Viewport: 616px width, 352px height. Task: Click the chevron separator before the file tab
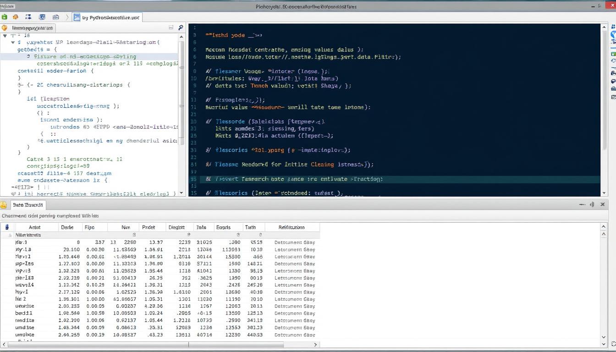point(67,17)
